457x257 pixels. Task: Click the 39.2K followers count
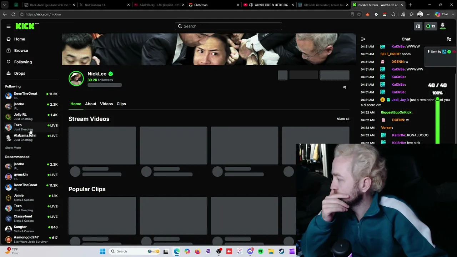click(x=100, y=80)
